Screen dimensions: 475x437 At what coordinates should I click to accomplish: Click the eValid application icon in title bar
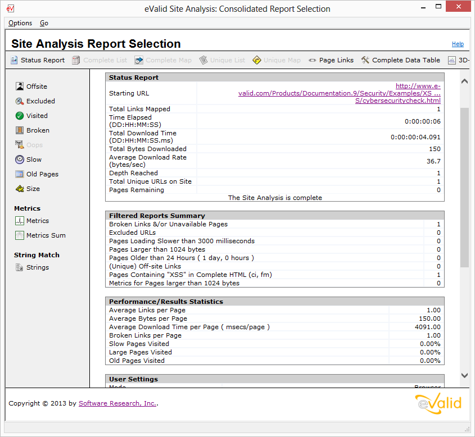pos(10,8)
